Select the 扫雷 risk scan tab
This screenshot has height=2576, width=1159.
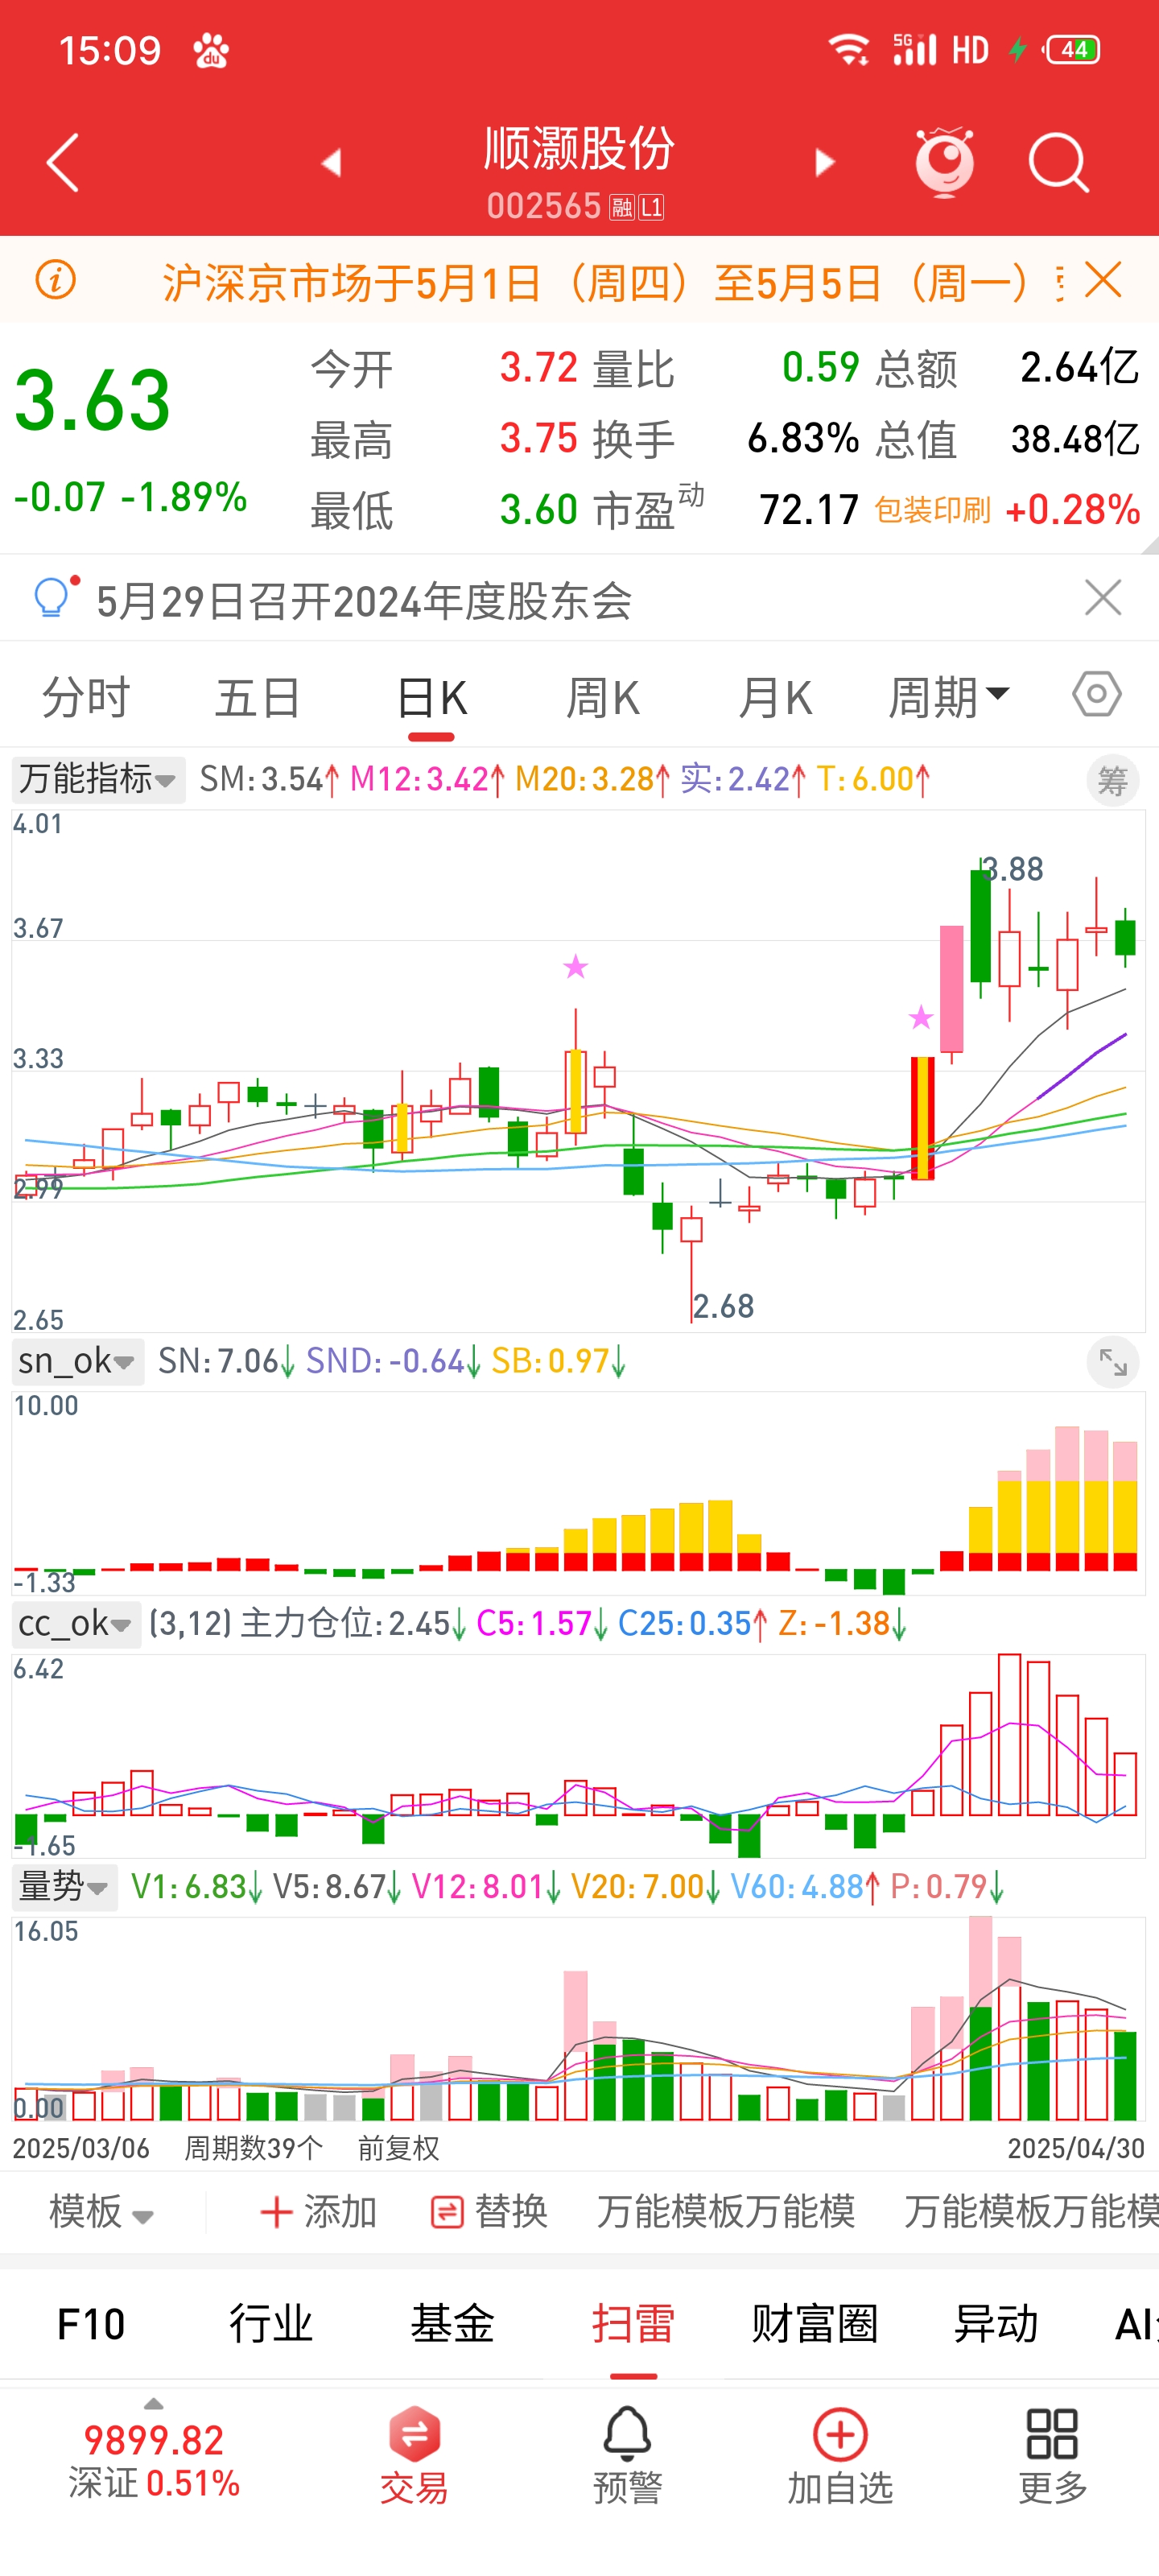pyautogui.click(x=633, y=2324)
